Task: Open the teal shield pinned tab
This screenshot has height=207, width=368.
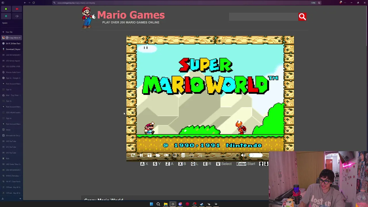Action: [6, 16]
